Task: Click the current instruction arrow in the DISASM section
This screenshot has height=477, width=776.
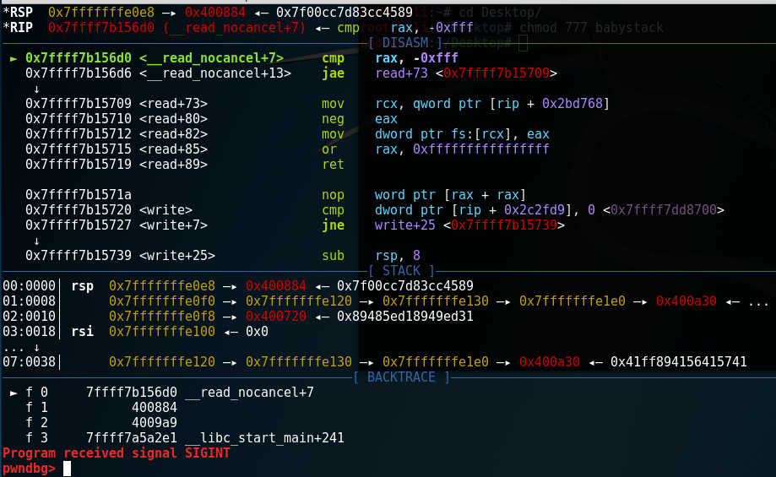Action: [x=13, y=59]
